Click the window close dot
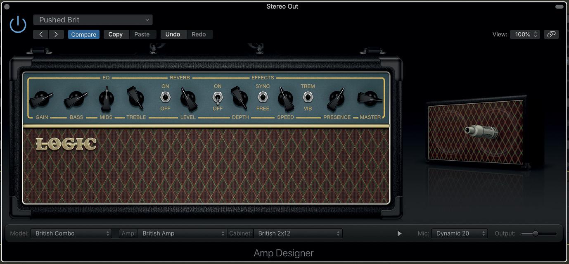This screenshot has width=569, height=264. point(6,7)
